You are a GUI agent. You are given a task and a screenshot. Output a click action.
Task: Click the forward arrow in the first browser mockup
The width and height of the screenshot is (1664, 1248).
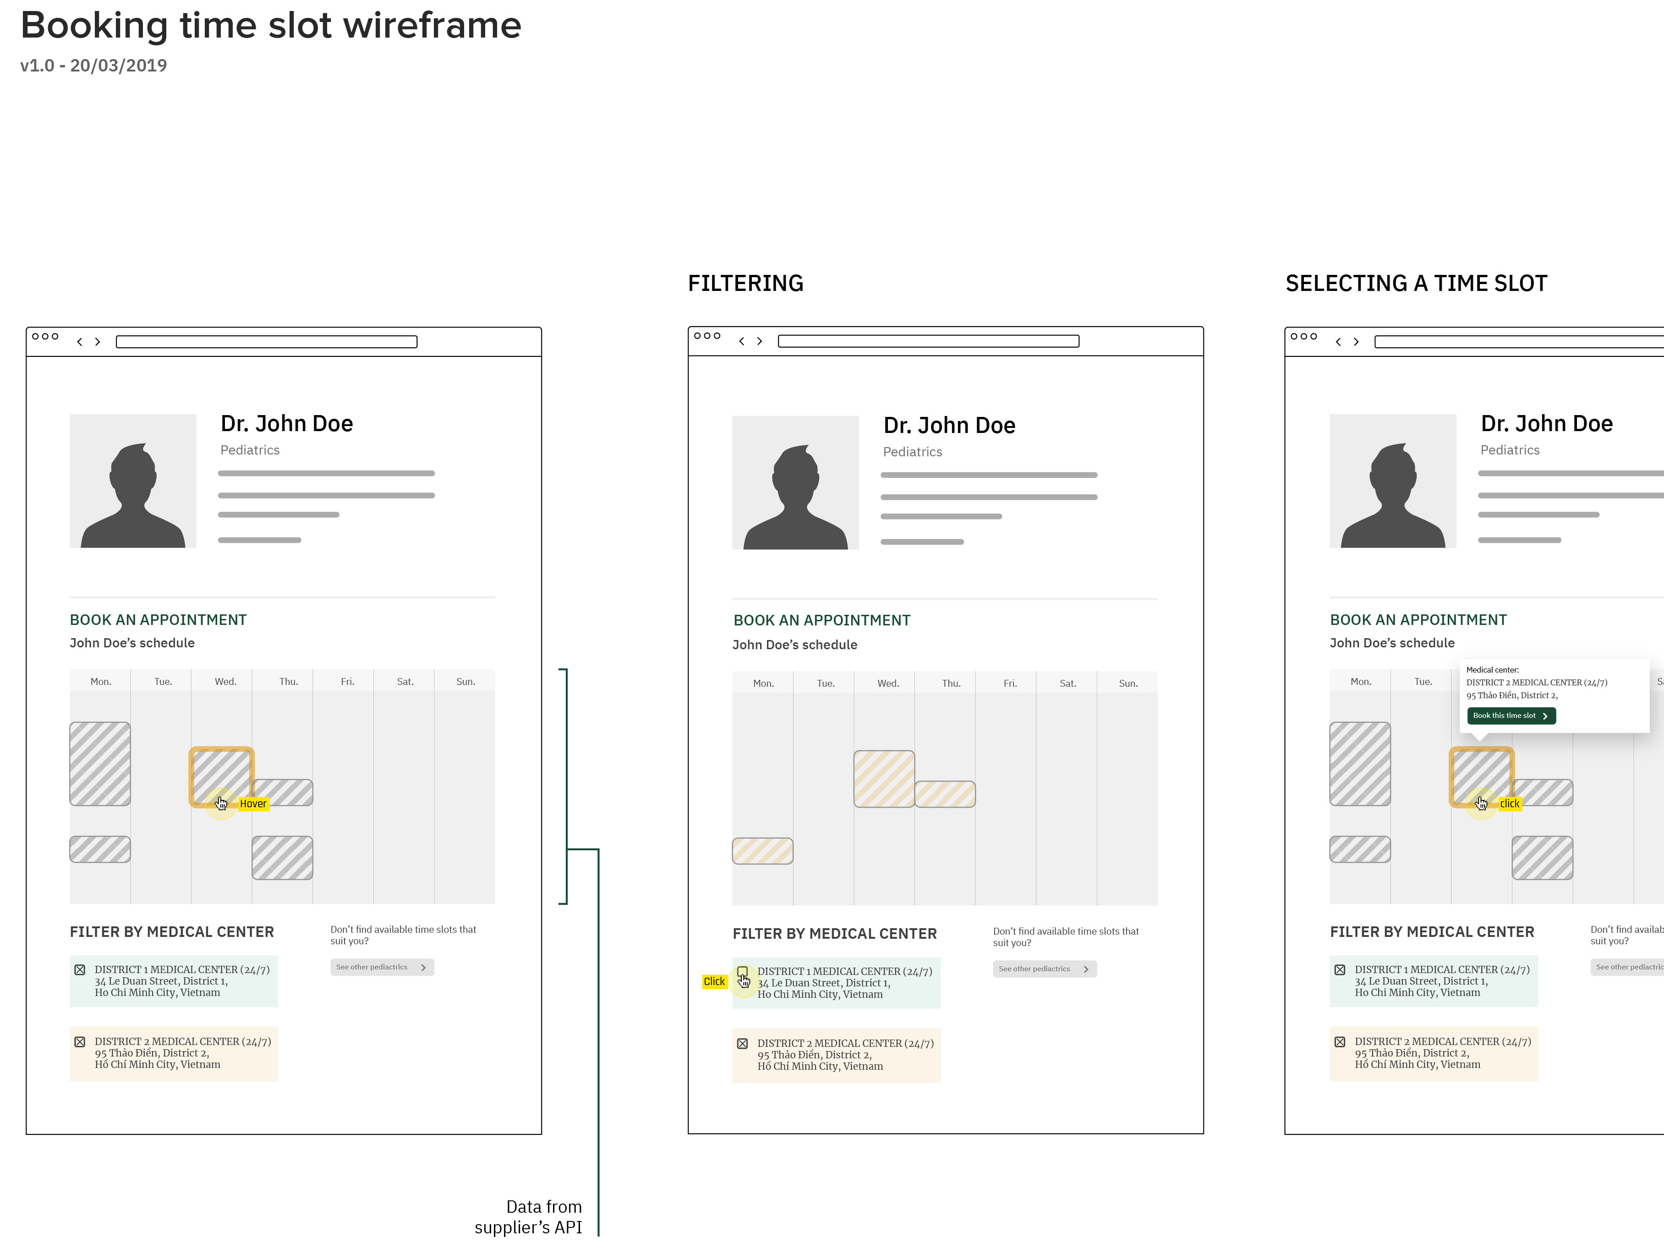click(98, 341)
